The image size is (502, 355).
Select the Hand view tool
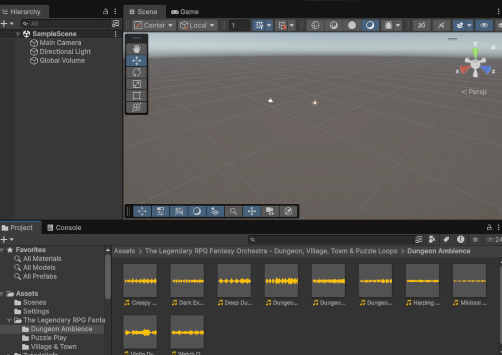pos(137,49)
